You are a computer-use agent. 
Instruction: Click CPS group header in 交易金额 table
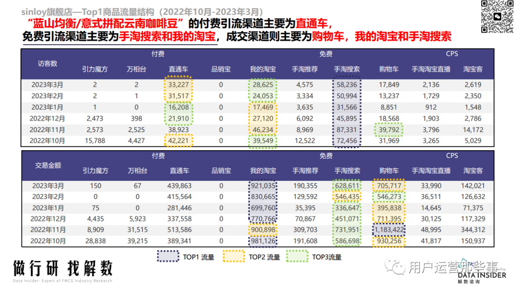pyautogui.click(x=452, y=155)
